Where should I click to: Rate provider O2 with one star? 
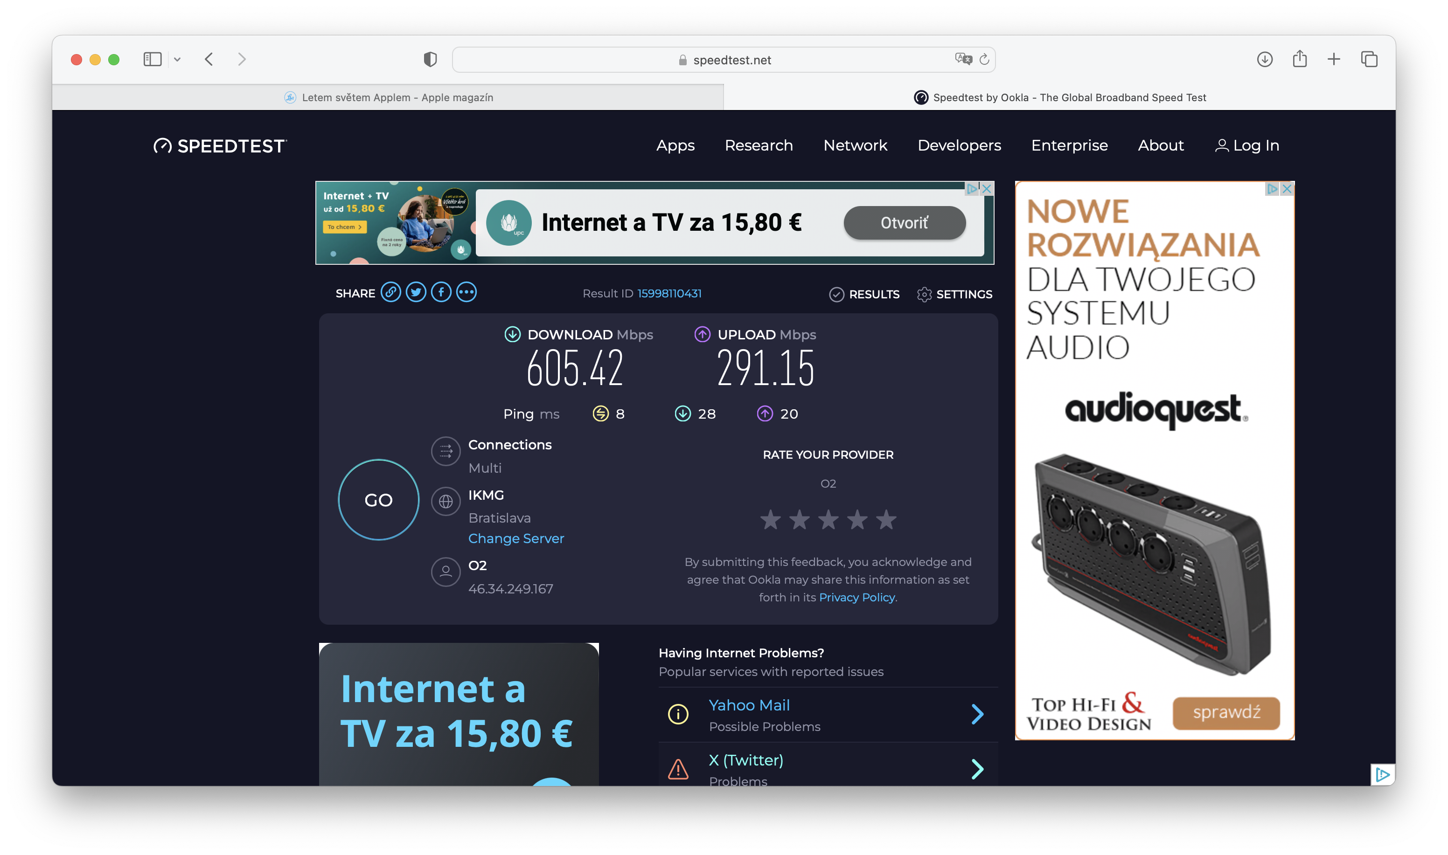pyautogui.click(x=771, y=520)
